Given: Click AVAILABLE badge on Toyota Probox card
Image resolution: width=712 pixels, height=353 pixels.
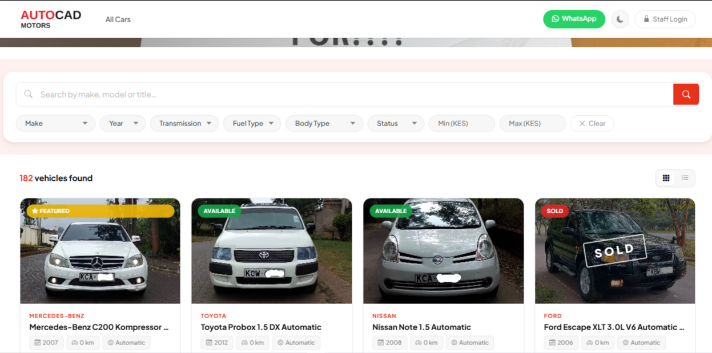Looking at the screenshot, I should point(219,211).
